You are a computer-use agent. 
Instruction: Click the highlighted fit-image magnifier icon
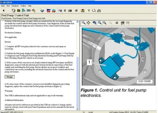point(100,23)
